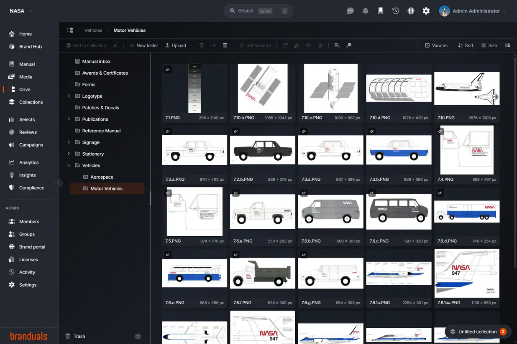Open the gear settings icon in header
Viewport: 517px width, 344px height.
tap(426, 11)
